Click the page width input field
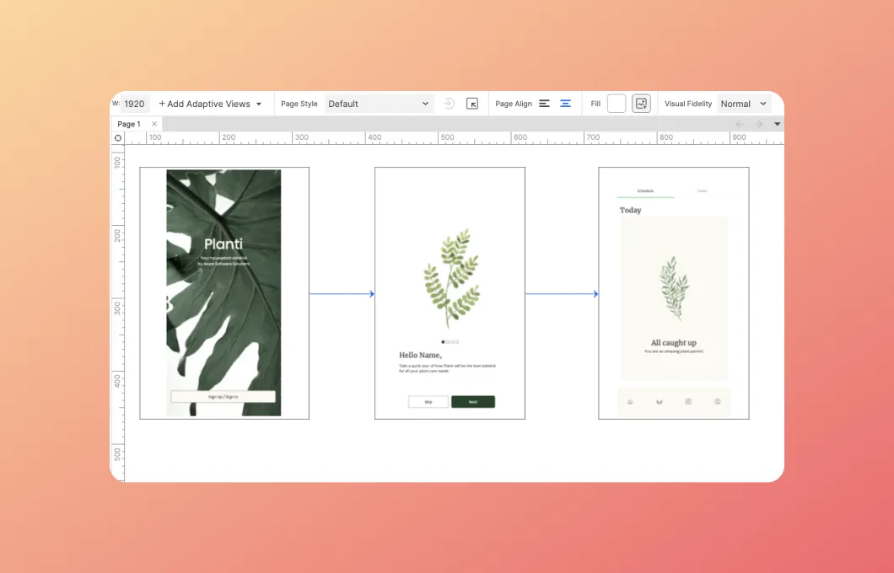This screenshot has width=894, height=573. 135,104
